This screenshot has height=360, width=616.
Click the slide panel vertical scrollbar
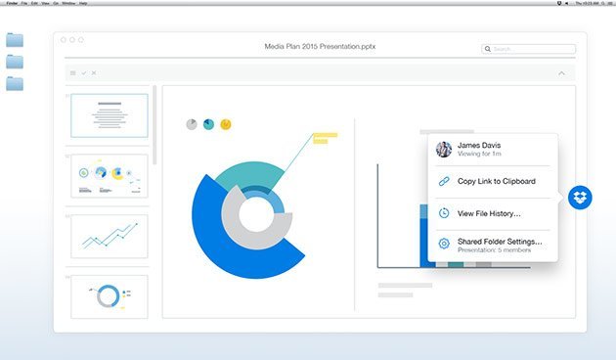click(154, 125)
